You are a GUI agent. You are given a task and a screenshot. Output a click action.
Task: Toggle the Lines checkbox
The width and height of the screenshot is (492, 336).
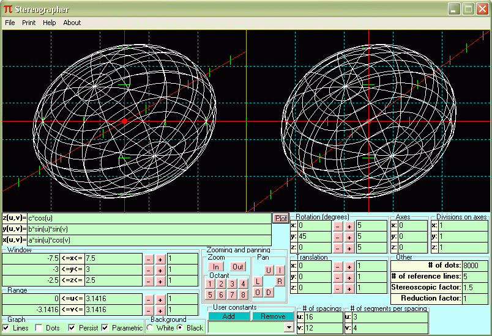point(7,328)
